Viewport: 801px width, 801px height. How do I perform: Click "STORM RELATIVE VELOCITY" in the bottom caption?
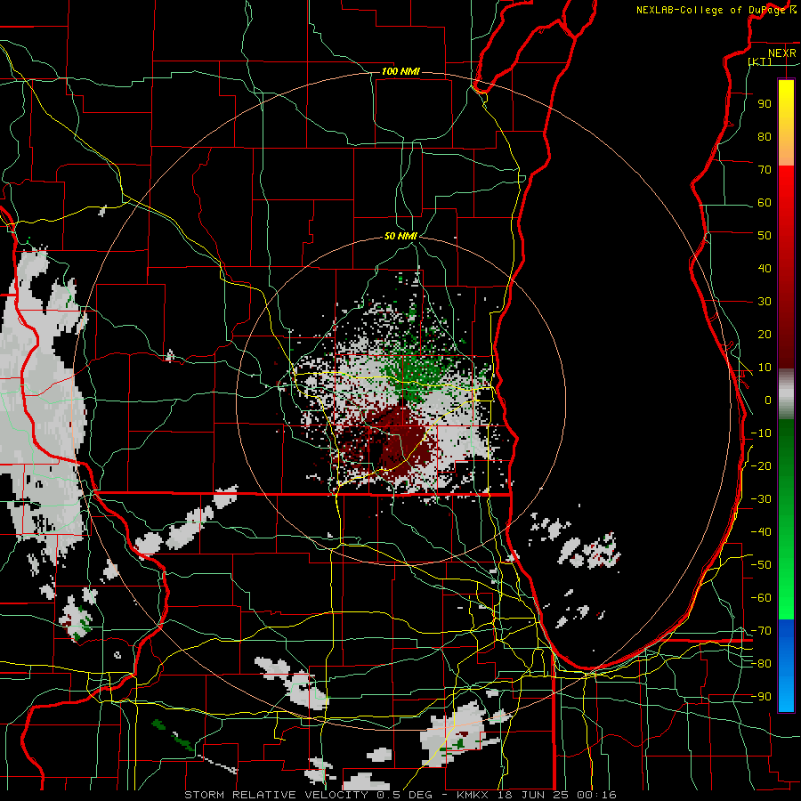click(276, 795)
